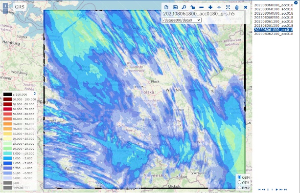Click the minus icon in toolbar
This screenshot has width=300, height=193.
pos(202,7)
